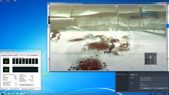Switch to Processes tab in Task Manager
Viewport: 169px width, 95px height.
pyautogui.click(x=10, y=55)
